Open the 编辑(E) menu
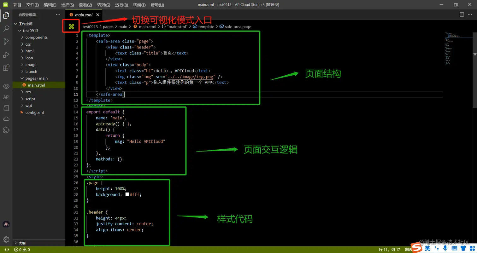Viewport: 477px width, 253px height. coord(50,5)
